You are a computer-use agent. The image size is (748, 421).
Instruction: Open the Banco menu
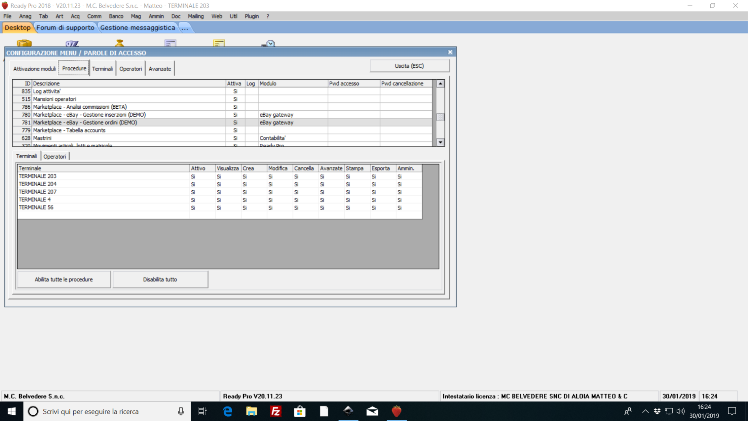click(x=116, y=16)
